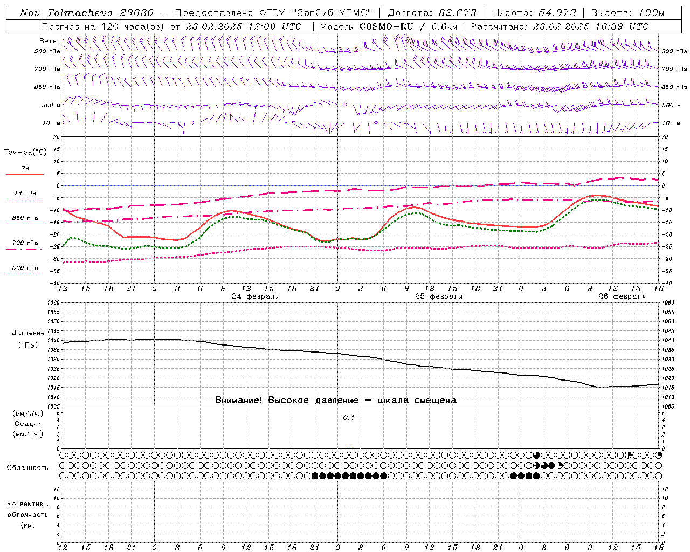Click the Конвективн. облачность label
Screen dimensions: 690x552
point(27,509)
